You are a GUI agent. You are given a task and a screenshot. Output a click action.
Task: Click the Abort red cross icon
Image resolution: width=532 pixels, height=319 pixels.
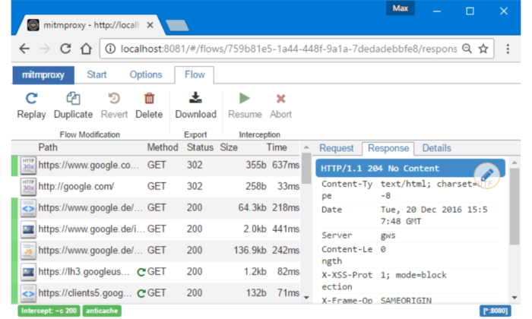pyautogui.click(x=280, y=99)
